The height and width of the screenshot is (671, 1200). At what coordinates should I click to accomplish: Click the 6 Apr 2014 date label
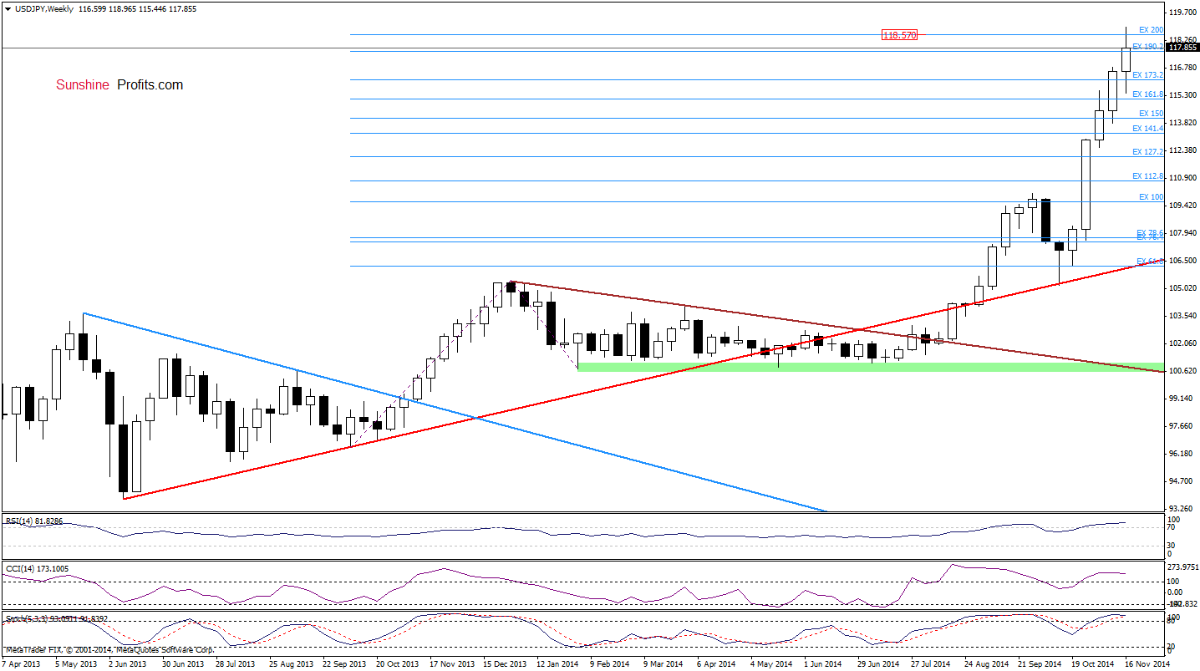pyautogui.click(x=718, y=665)
